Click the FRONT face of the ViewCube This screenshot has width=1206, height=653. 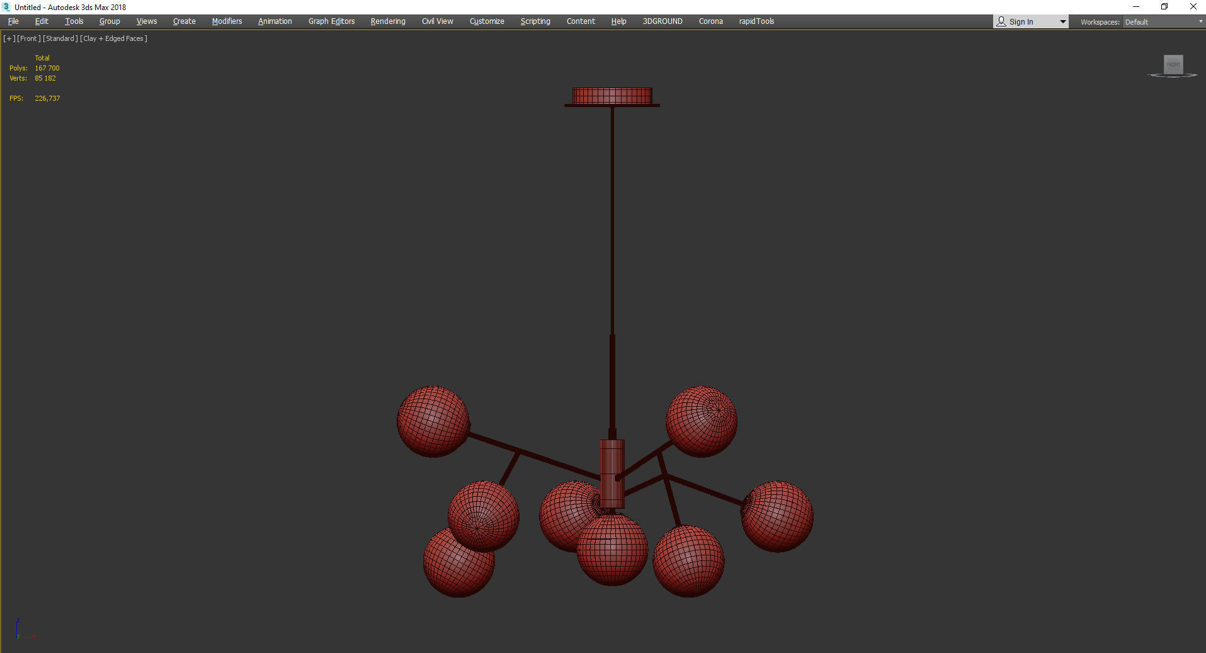[1173, 64]
